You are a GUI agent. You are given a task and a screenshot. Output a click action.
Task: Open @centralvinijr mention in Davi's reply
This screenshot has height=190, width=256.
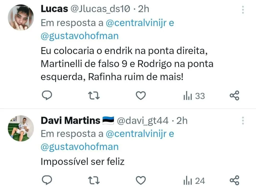[x=136, y=134]
